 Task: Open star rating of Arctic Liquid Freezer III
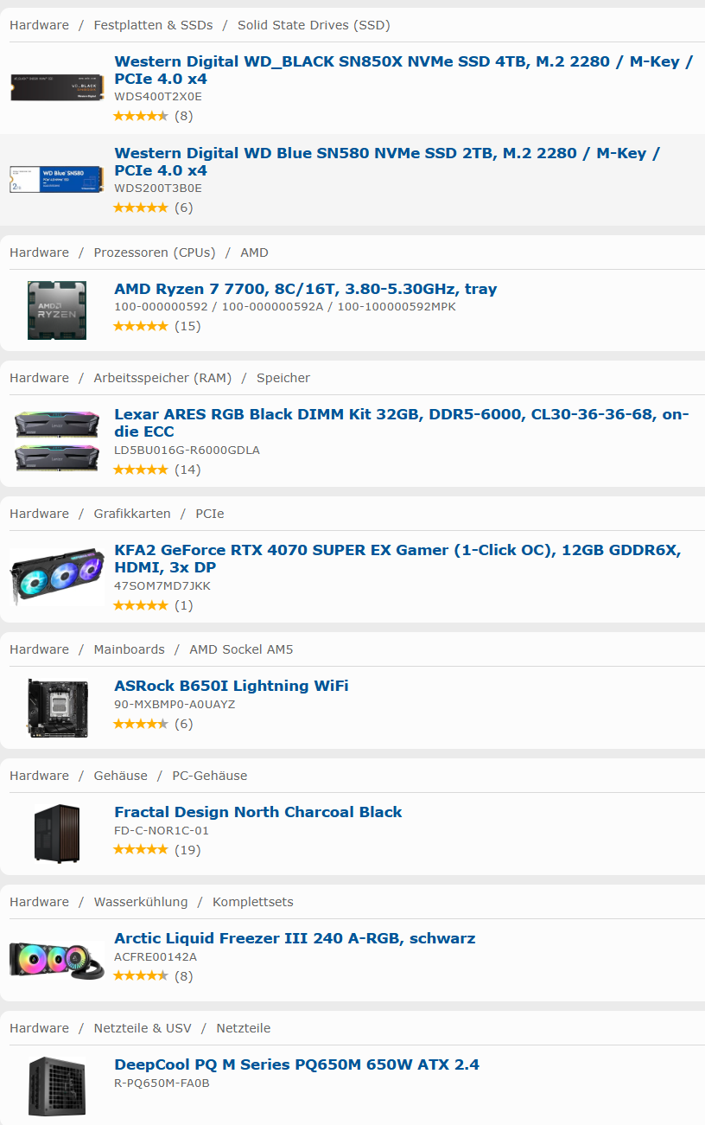pos(141,976)
